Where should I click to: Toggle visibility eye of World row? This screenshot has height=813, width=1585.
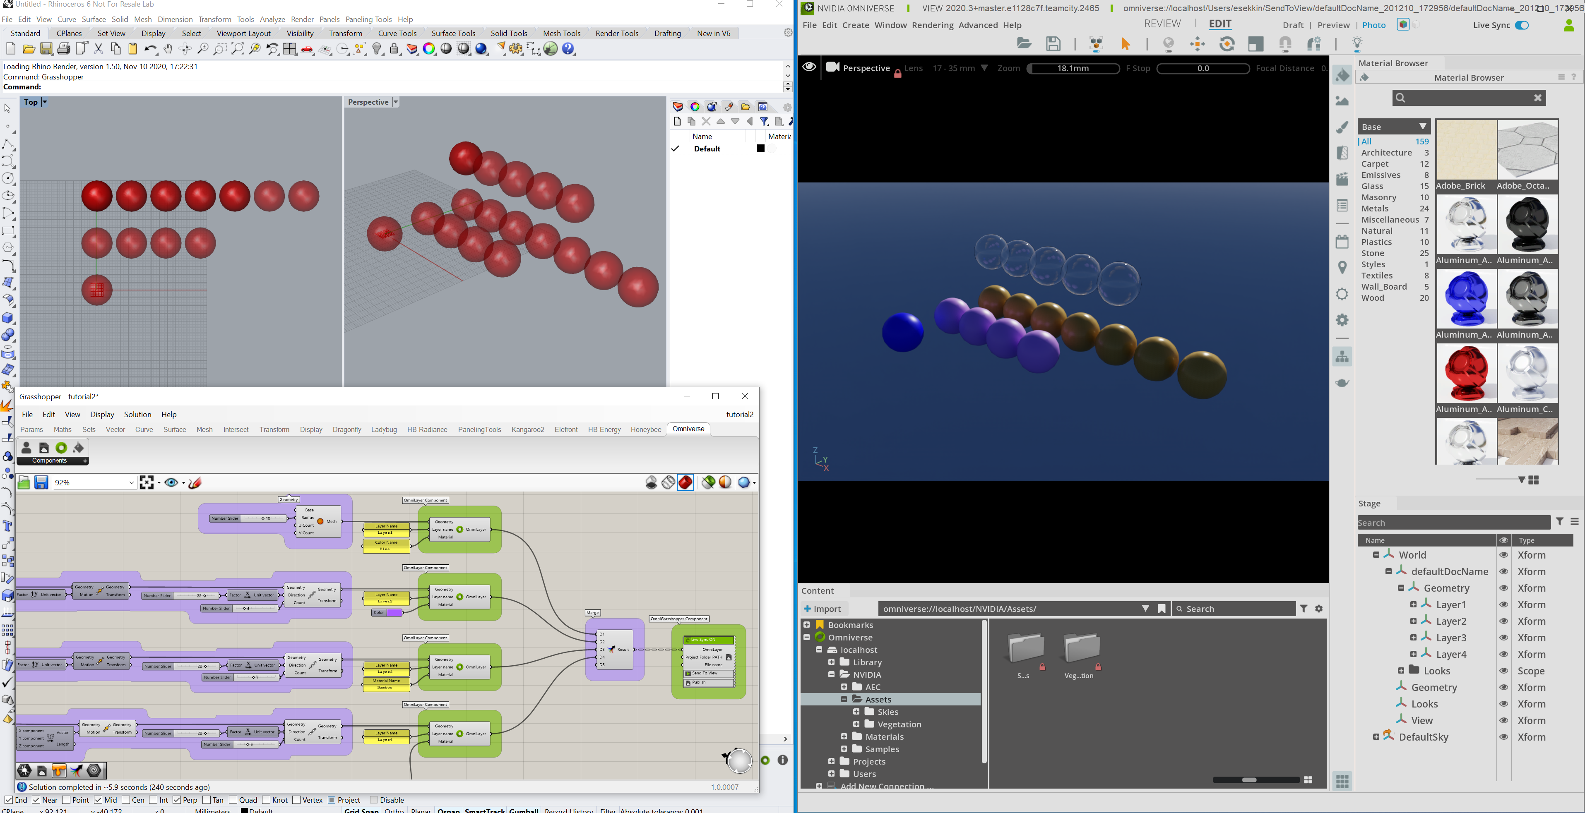(1504, 555)
